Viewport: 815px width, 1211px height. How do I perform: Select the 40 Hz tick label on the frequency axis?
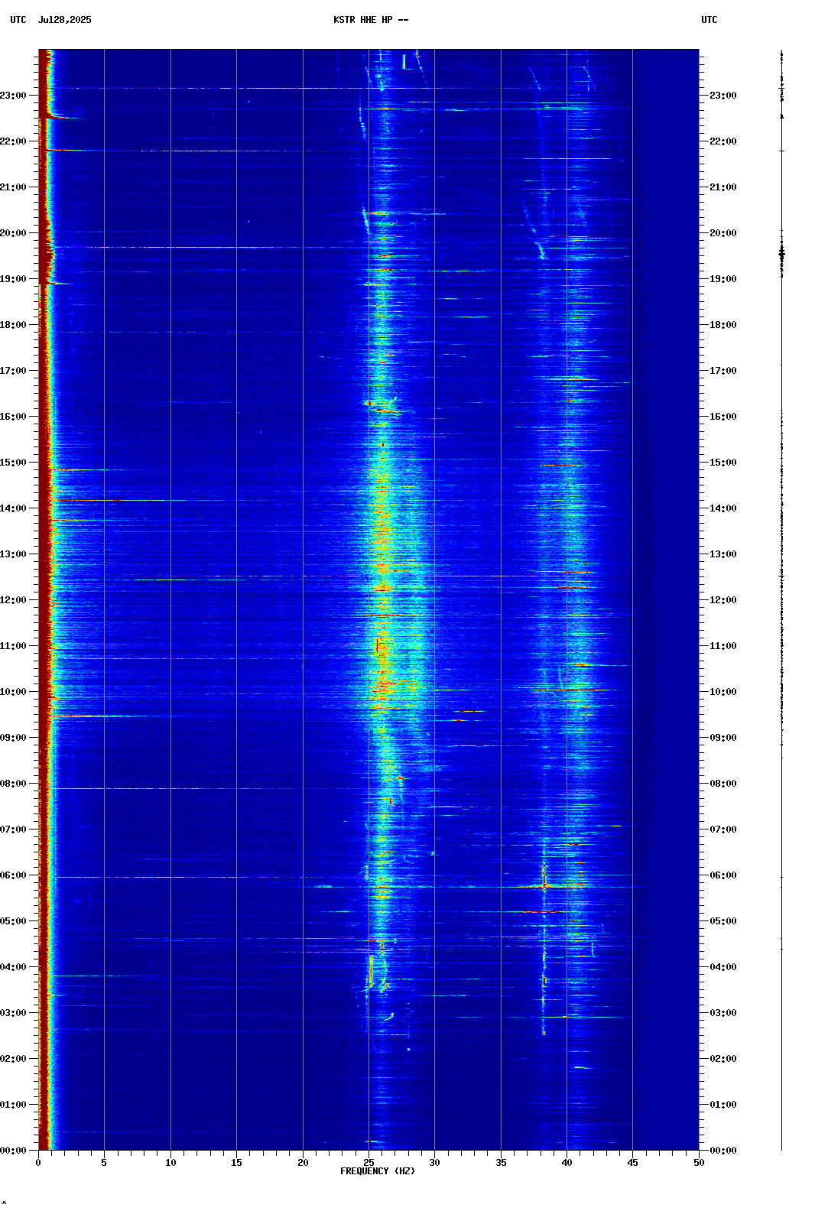567,1163
